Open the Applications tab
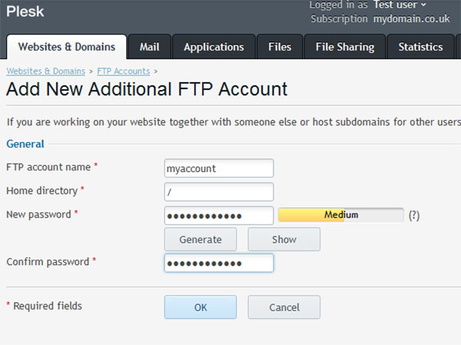The width and height of the screenshot is (461, 345). [x=214, y=47]
